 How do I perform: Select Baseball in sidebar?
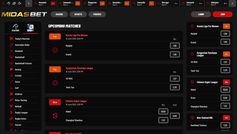pyautogui.click(x=23, y=51)
